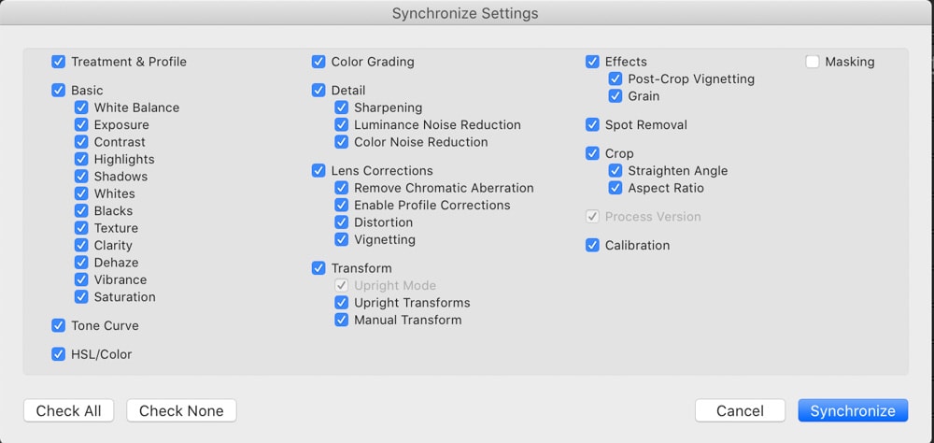Uncheck the Manual Transform option
The image size is (934, 443).
click(341, 320)
